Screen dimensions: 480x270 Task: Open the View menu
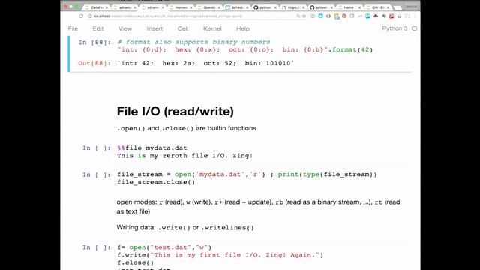pyautogui.click(x=125, y=28)
